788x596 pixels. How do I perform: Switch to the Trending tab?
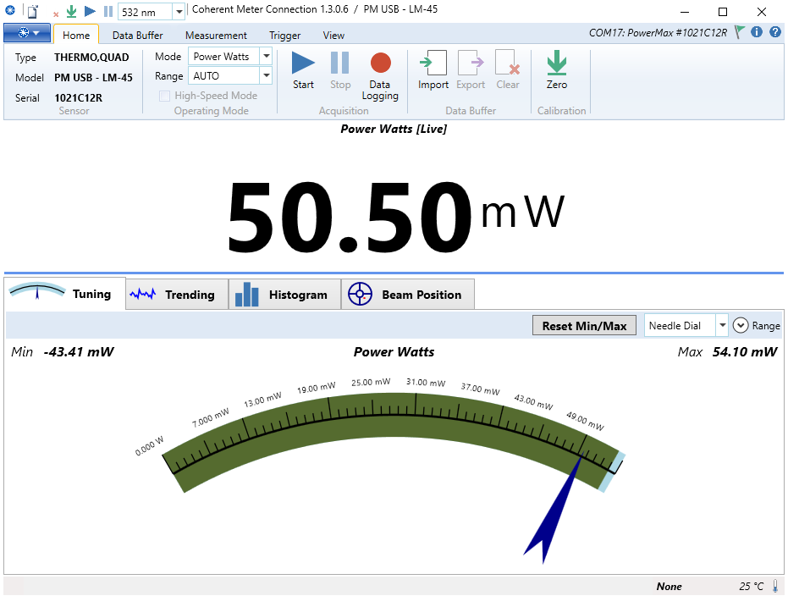(x=177, y=295)
